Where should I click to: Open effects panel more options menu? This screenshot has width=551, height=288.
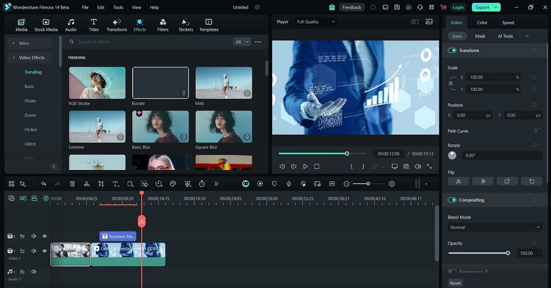[x=258, y=42]
